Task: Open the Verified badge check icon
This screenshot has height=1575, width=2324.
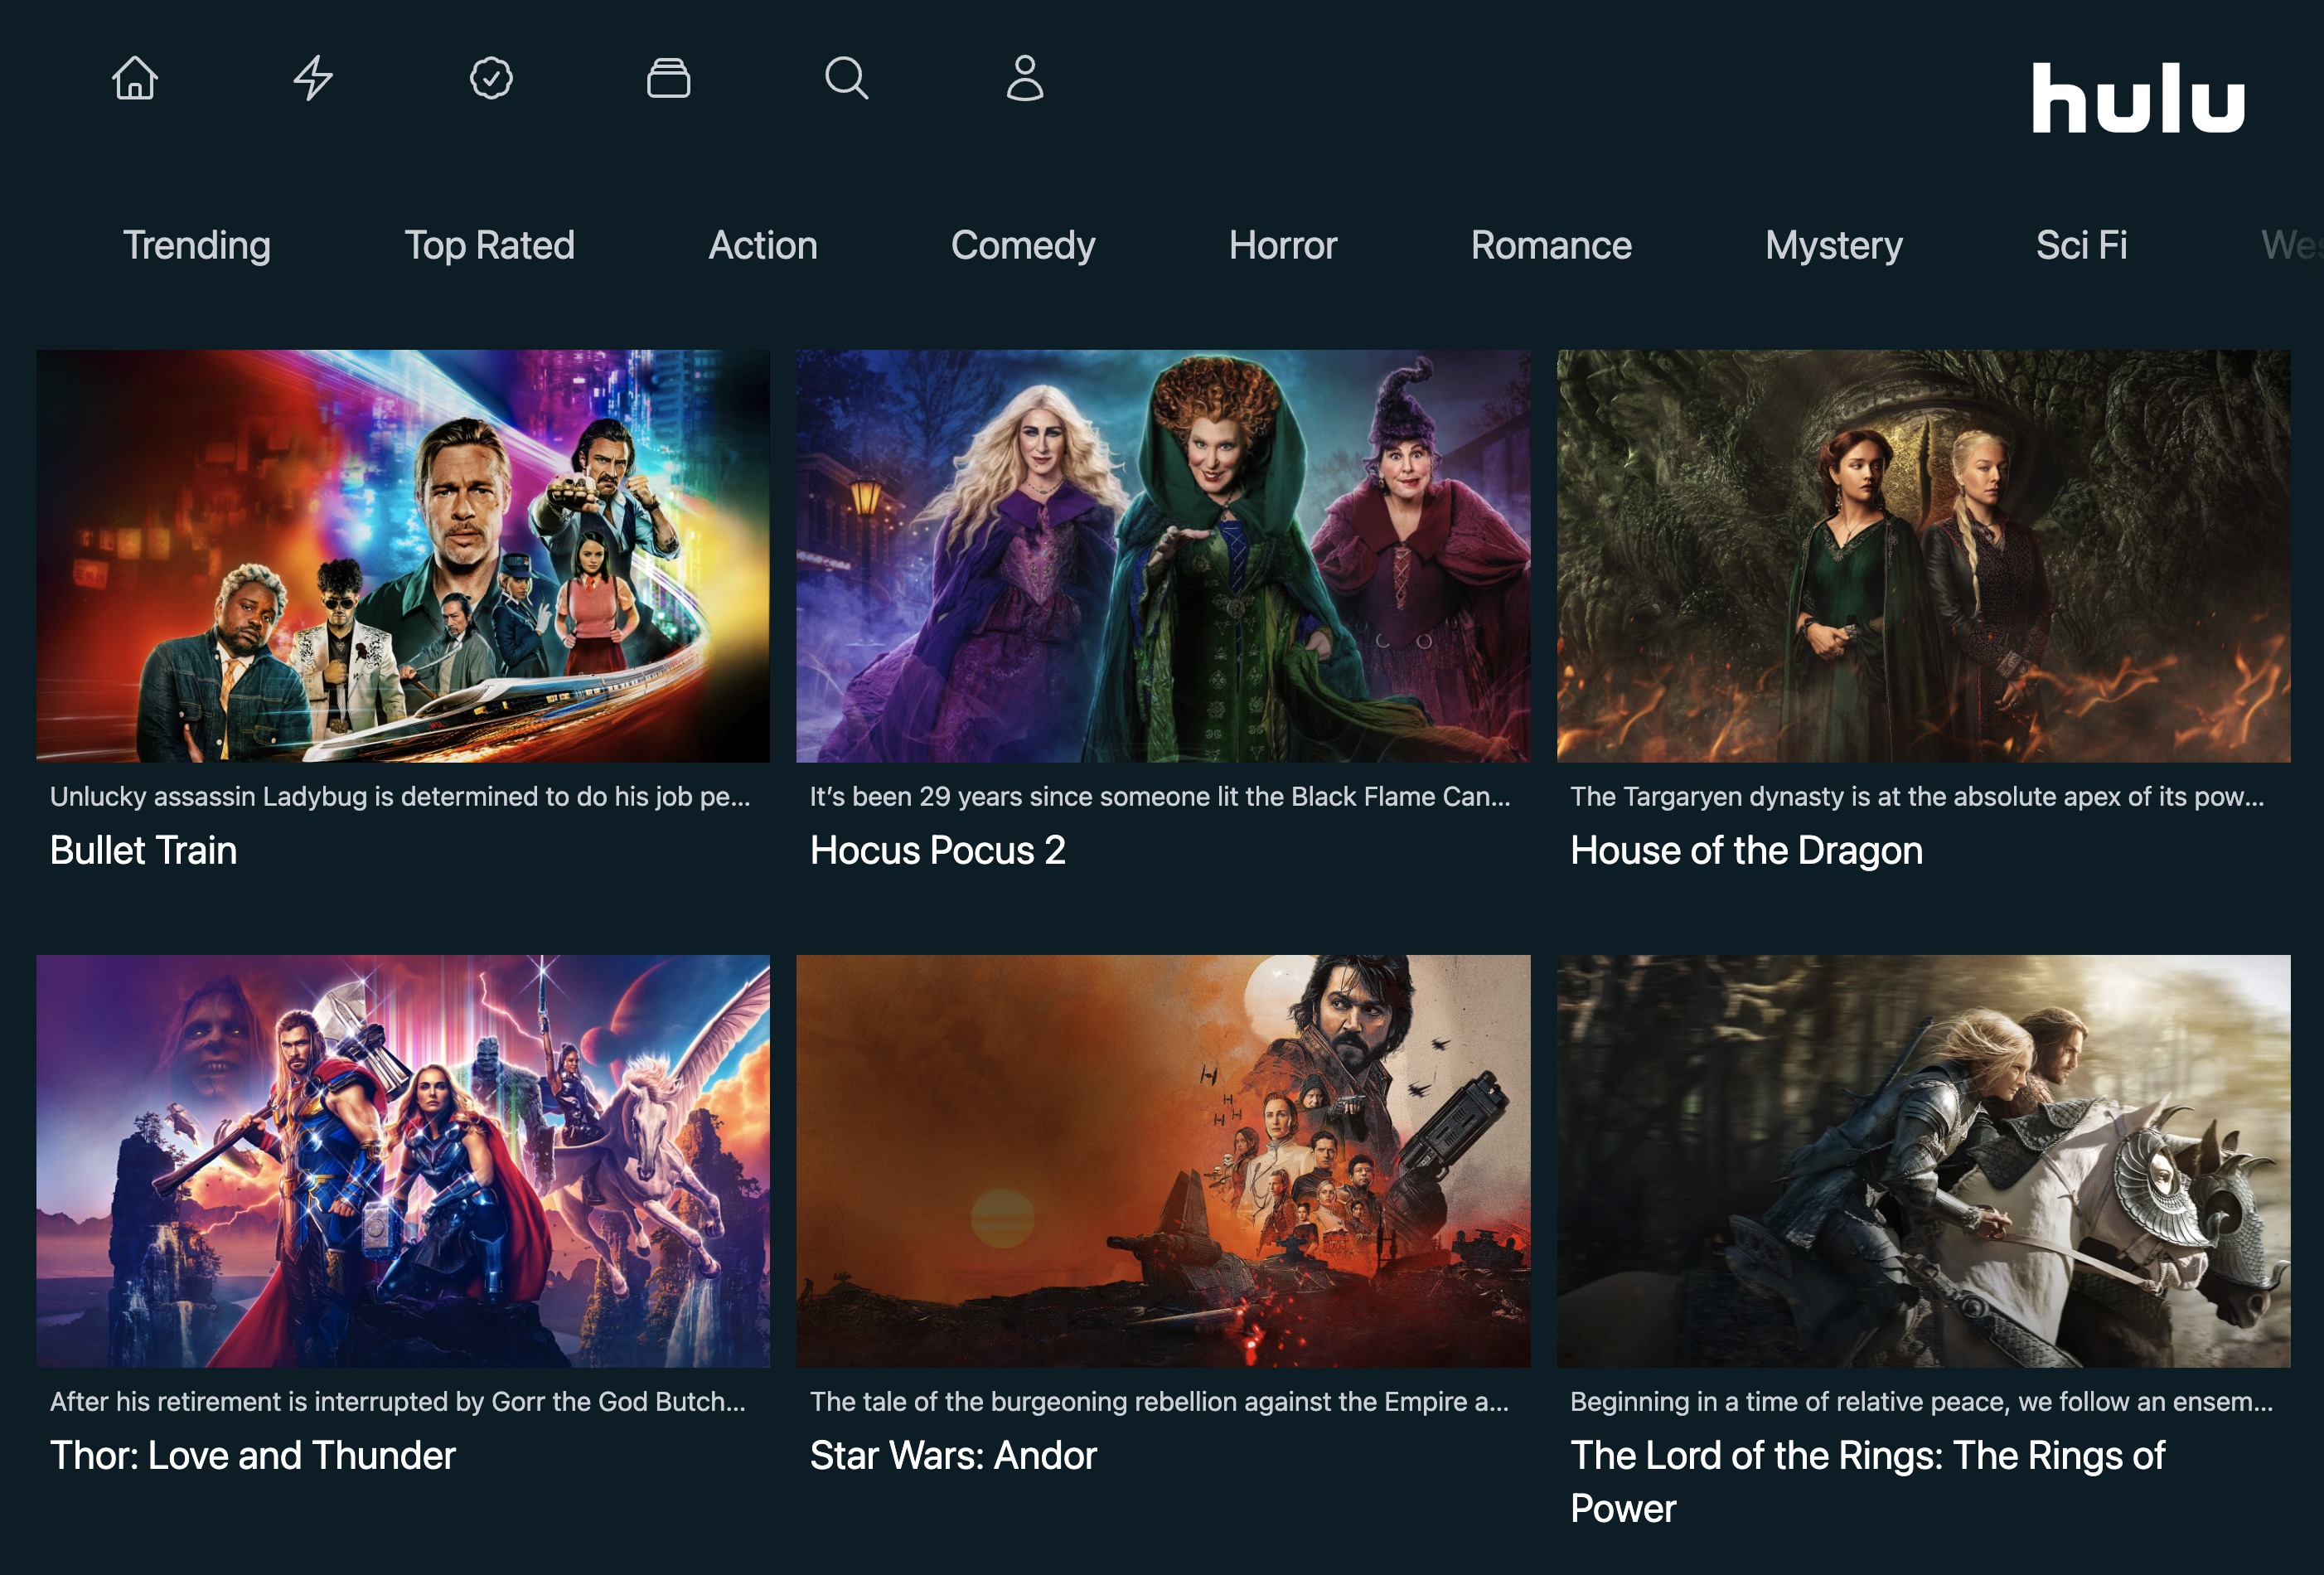Action: pyautogui.click(x=491, y=78)
